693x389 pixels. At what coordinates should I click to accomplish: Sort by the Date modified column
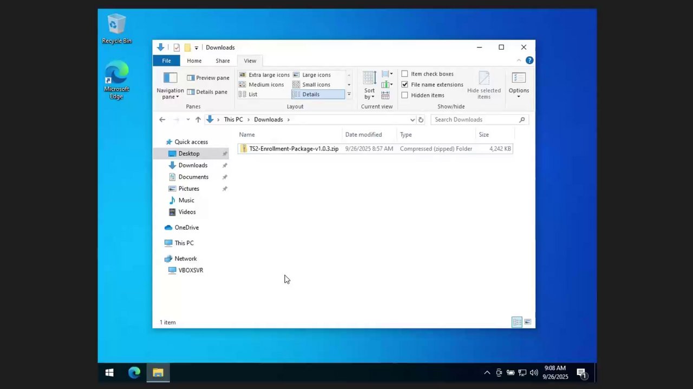pyautogui.click(x=370, y=135)
